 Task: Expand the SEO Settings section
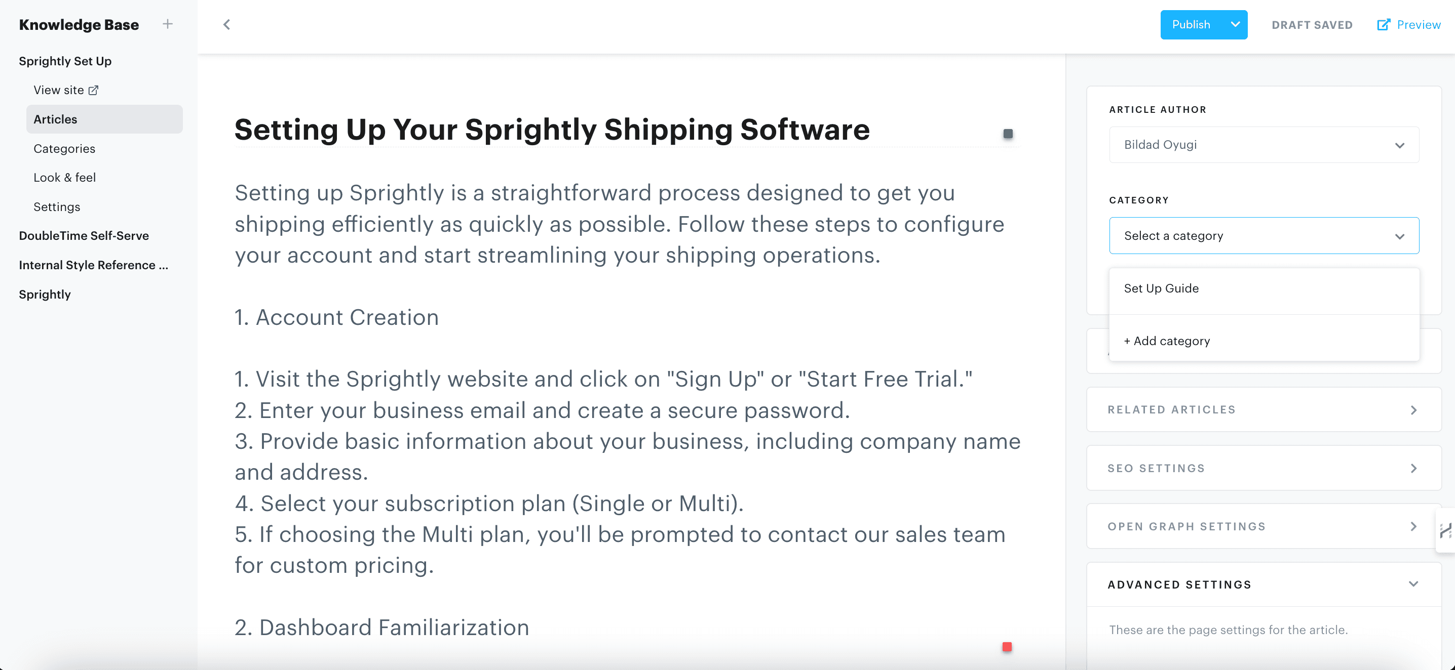point(1263,468)
